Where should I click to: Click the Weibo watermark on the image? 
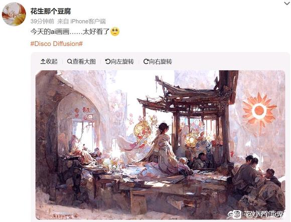click(x=256, y=214)
